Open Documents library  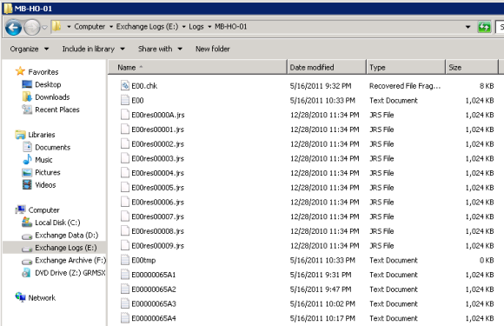pyautogui.click(x=52, y=147)
